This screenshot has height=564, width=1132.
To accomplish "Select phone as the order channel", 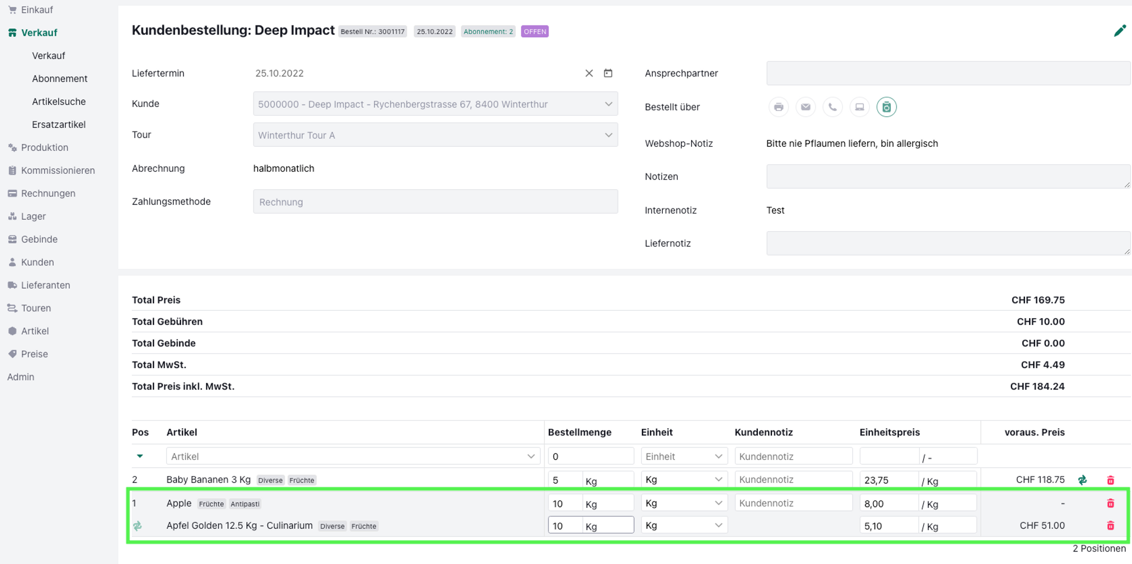I will click(x=832, y=107).
